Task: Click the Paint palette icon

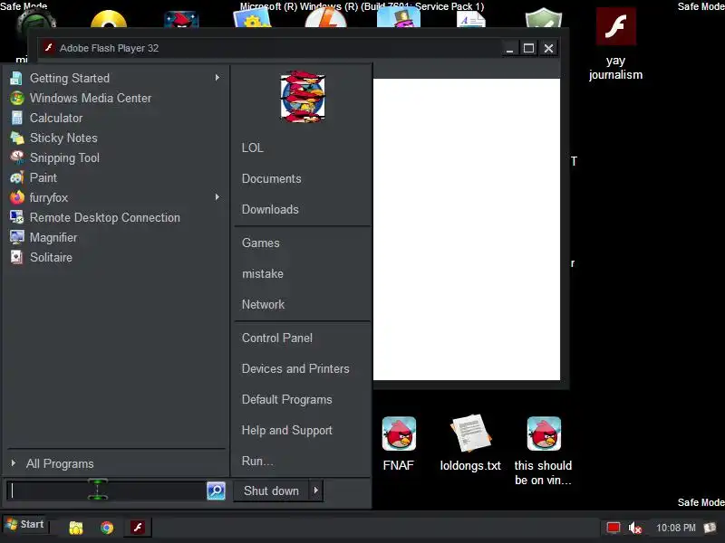Action: 17,177
